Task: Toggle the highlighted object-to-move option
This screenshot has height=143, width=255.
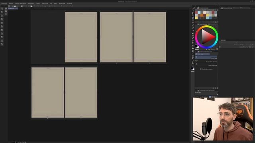Action: (x=210, y=97)
